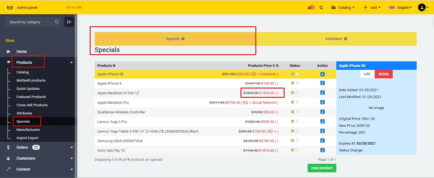Viewport: 434px width, 178px height.
Task: Open the Add dropdown in top bar
Action: click(372, 7)
